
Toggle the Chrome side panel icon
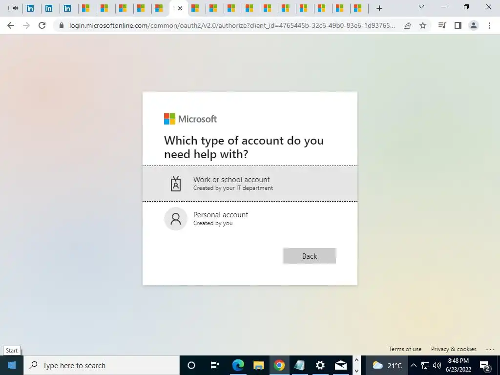458,25
